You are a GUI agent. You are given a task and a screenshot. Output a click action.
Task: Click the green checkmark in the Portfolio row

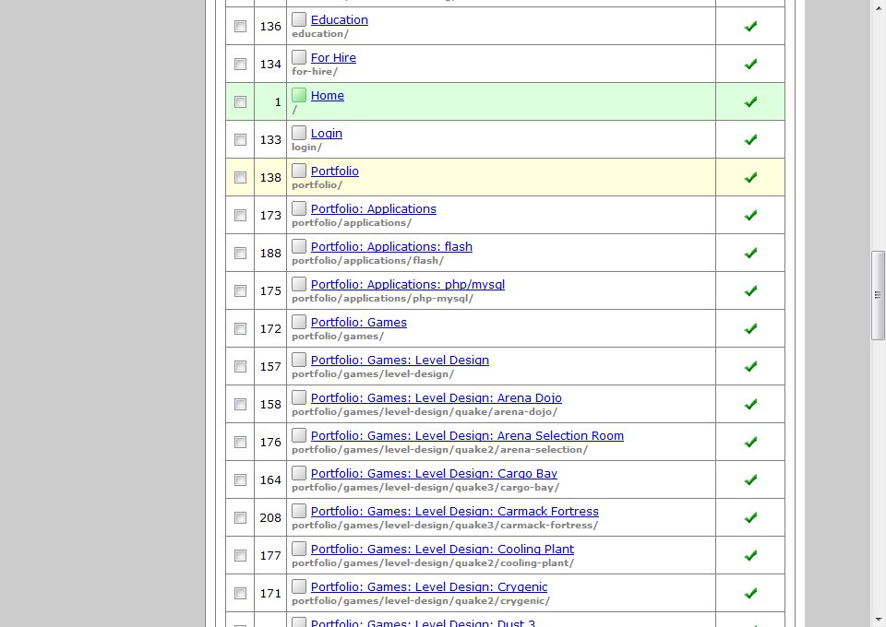point(750,177)
